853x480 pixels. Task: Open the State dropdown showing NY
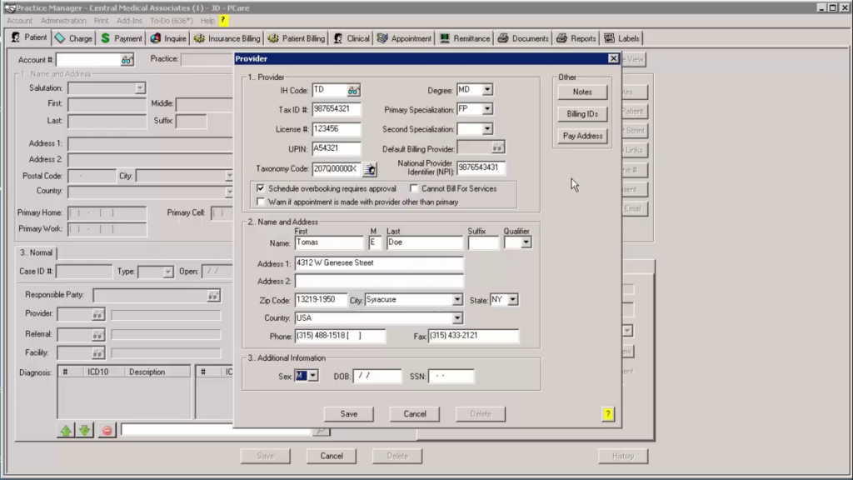pyautogui.click(x=512, y=300)
